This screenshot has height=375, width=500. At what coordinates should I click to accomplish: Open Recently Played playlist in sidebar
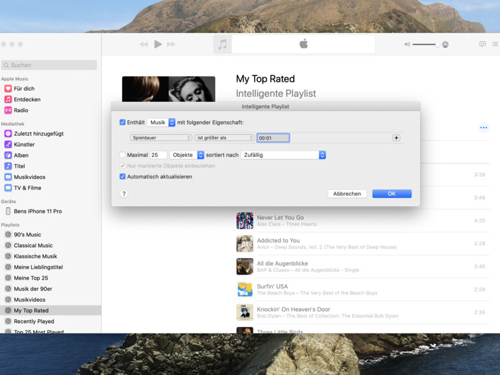tap(34, 321)
